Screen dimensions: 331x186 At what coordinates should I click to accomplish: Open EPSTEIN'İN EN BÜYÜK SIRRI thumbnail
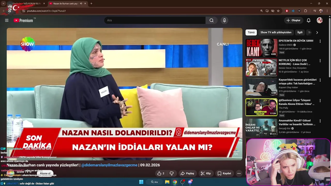pyautogui.click(x=261, y=48)
